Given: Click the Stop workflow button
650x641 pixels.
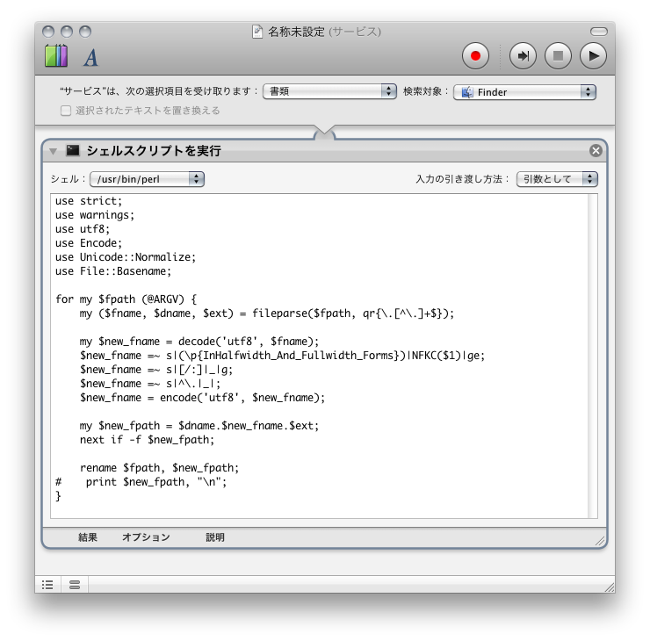Looking at the screenshot, I should pos(558,56).
